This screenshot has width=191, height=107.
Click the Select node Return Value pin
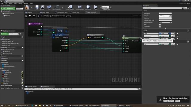point(140,41)
